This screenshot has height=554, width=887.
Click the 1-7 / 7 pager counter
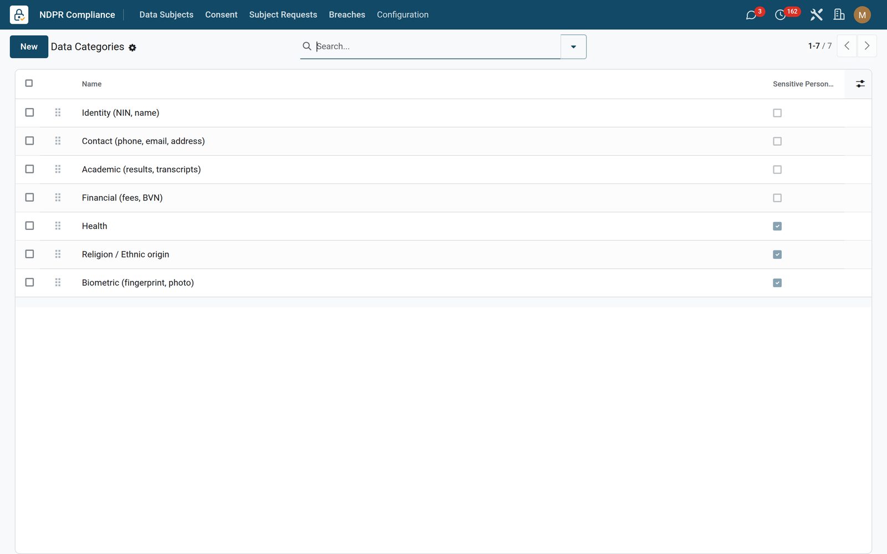click(820, 46)
